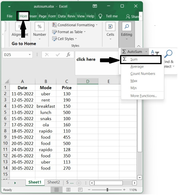Click the Insert Function fx icon
The width and height of the screenshot is (179, 195).
tap(68, 55)
